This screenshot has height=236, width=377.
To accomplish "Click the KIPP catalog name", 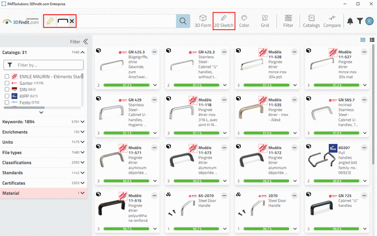I will pos(24,96).
